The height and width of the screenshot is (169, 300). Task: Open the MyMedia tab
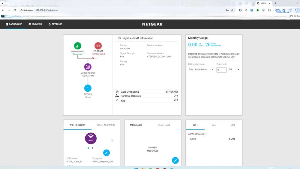pos(35,24)
